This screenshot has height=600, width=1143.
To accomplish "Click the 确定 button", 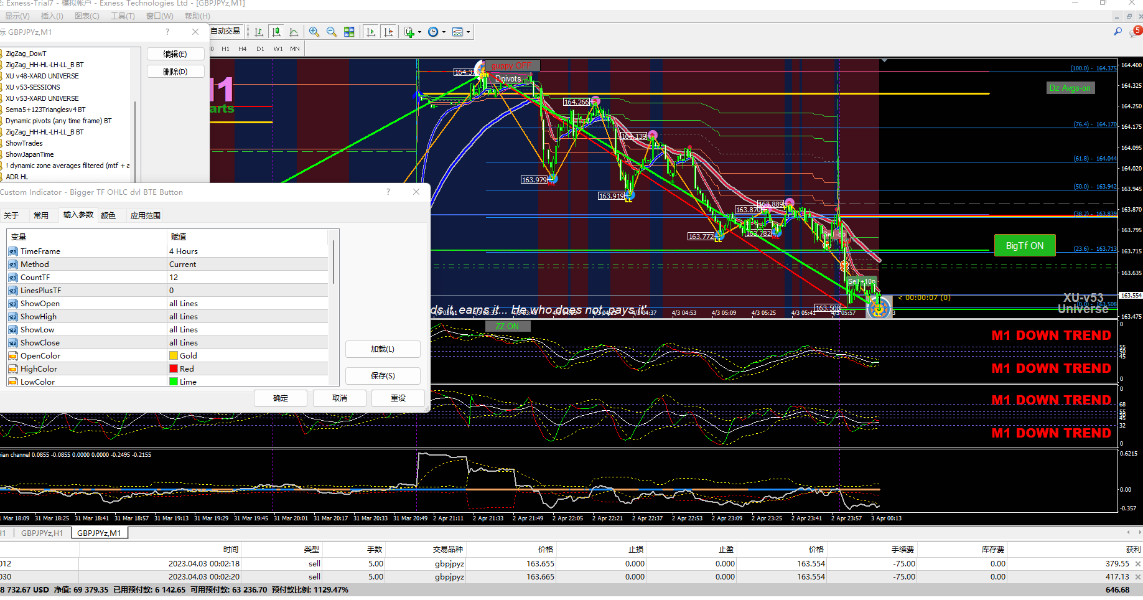I will coord(280,398).
